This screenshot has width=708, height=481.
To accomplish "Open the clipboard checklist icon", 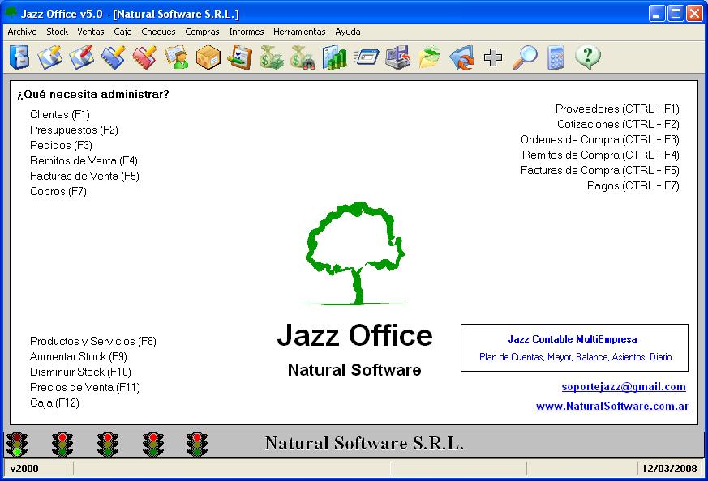I will point(240,57).
